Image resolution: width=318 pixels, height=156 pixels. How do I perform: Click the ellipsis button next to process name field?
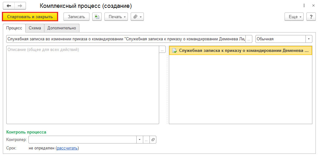[x=249, y=39]
